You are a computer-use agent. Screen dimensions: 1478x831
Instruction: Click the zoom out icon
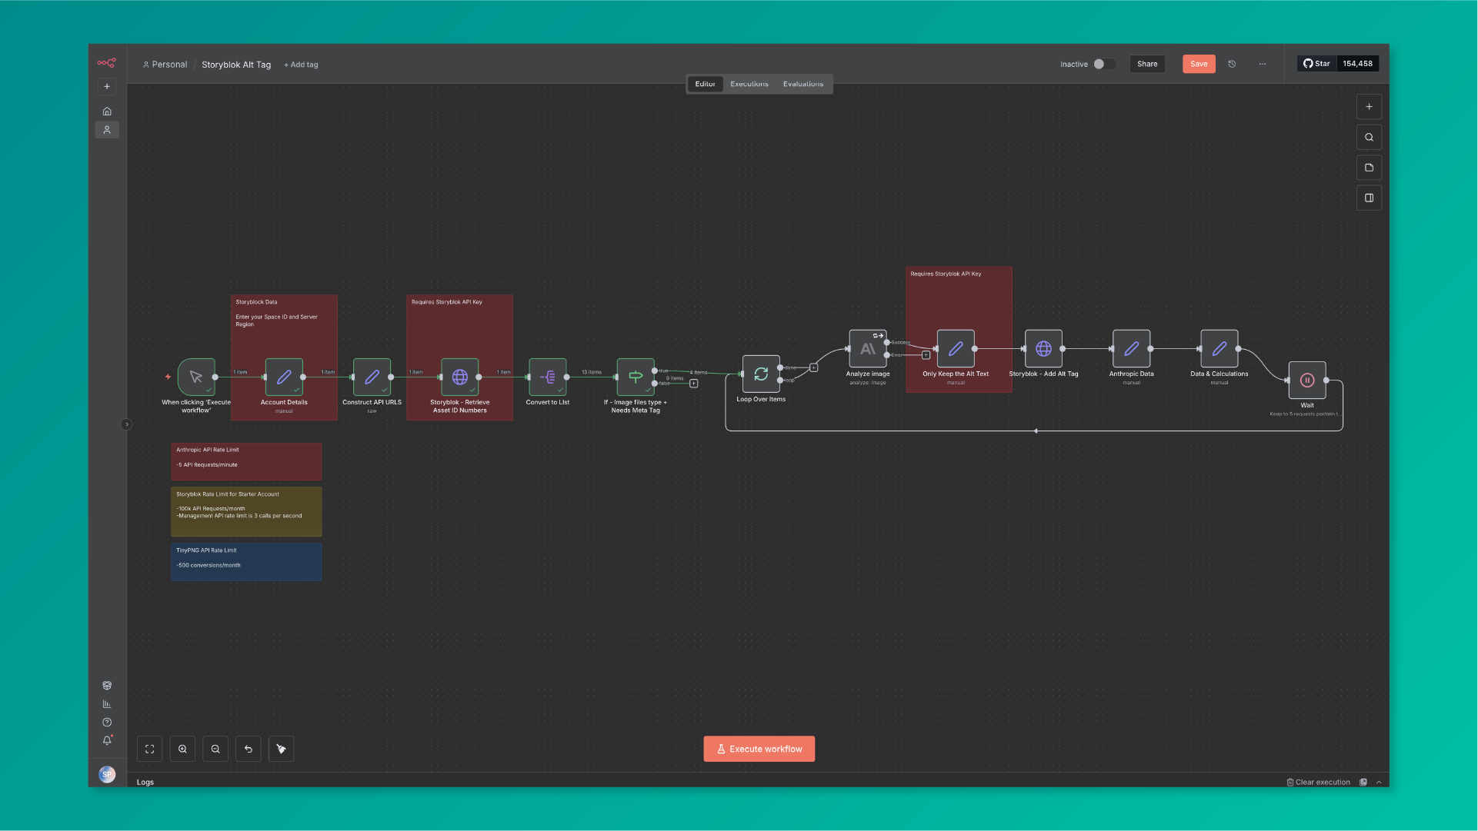click(215, 749)
